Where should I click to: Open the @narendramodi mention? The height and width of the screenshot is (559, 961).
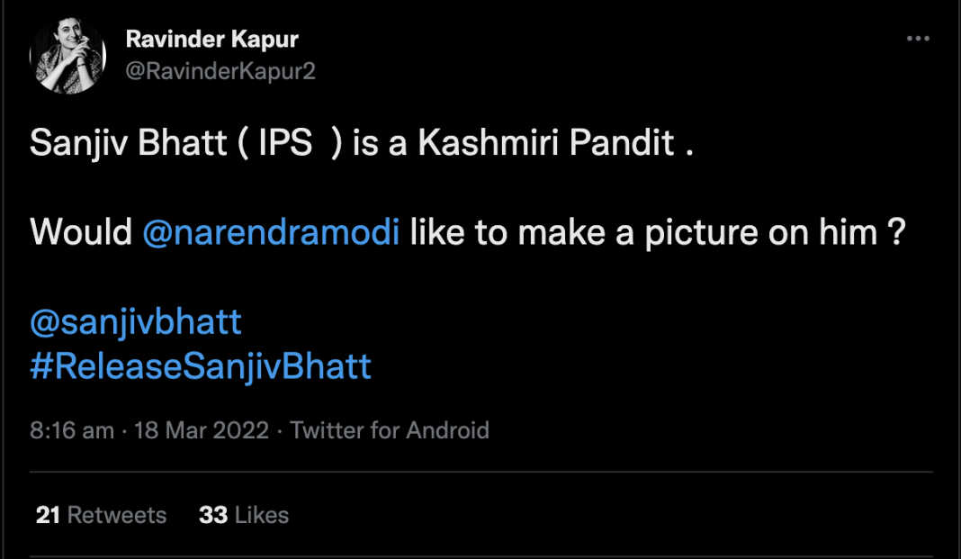271,232
